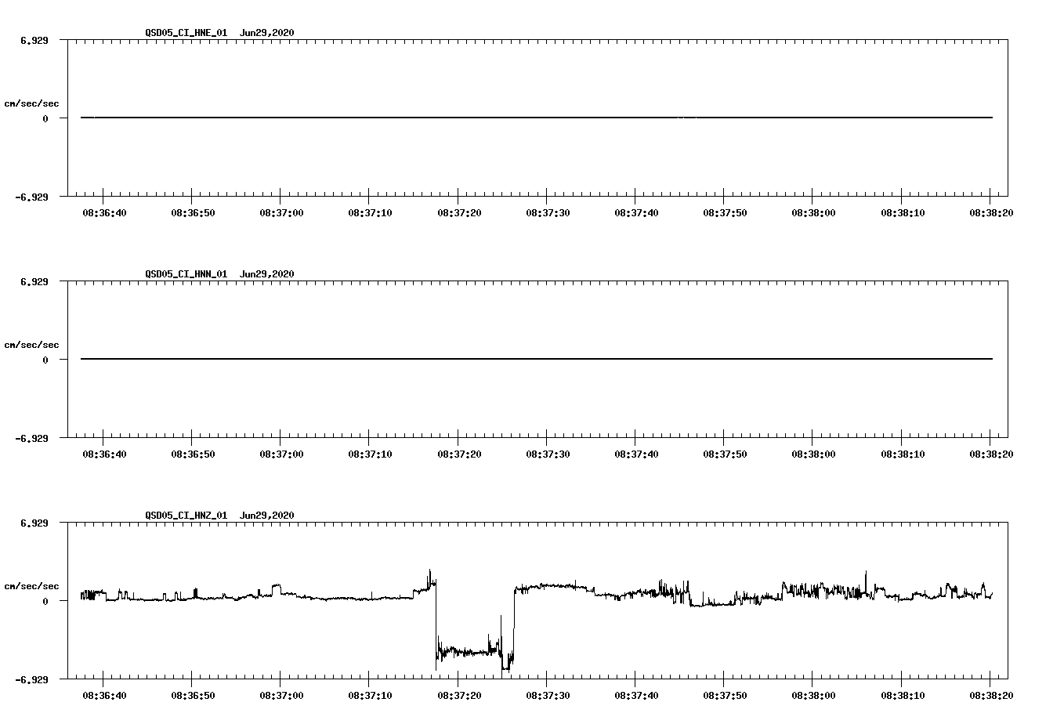Click the 08:38:00 time label under HNN plot

pos(813,454)
